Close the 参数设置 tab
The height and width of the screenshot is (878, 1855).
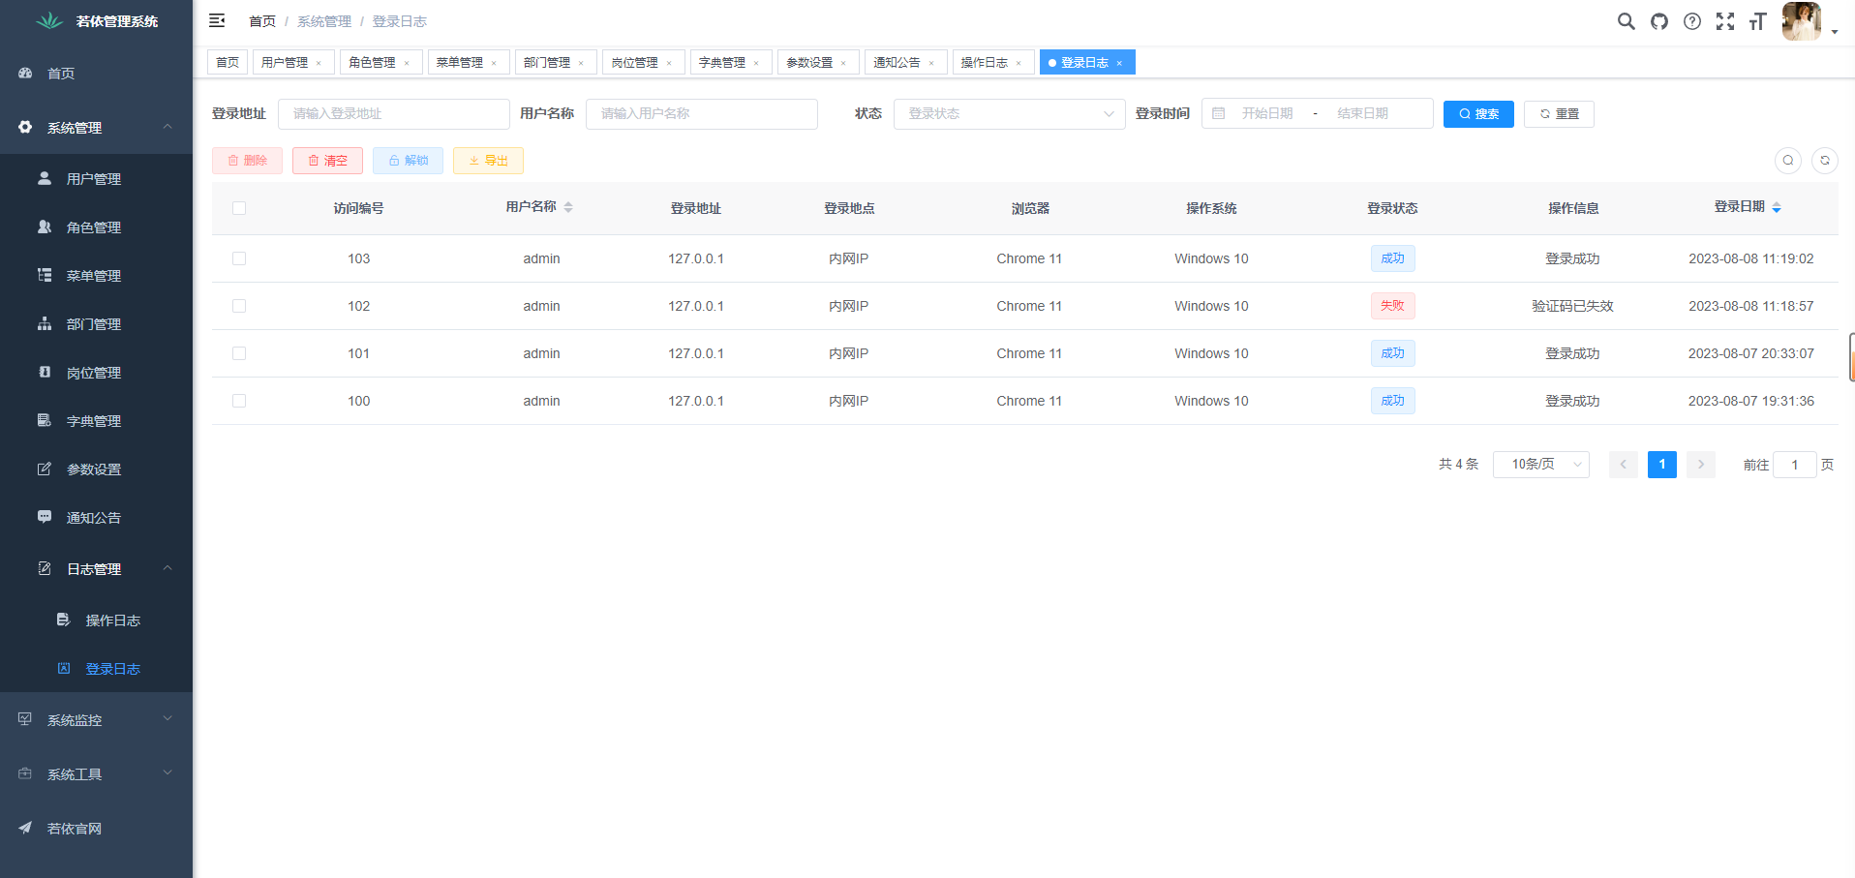pos(843,63)
